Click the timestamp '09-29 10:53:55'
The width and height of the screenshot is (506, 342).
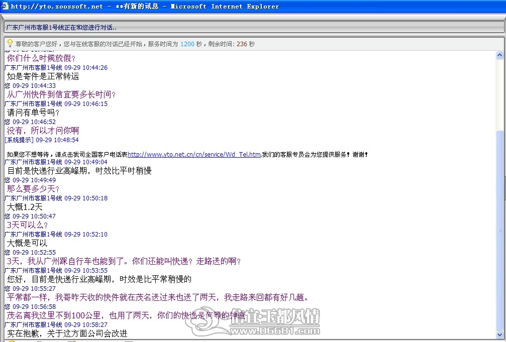pos(86,270)
